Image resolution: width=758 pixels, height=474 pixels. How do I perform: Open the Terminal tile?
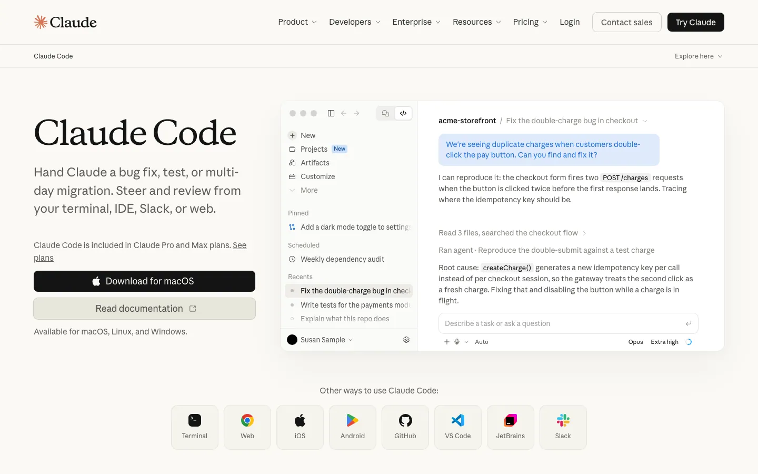pyautogui.click(x=195, y=427)
